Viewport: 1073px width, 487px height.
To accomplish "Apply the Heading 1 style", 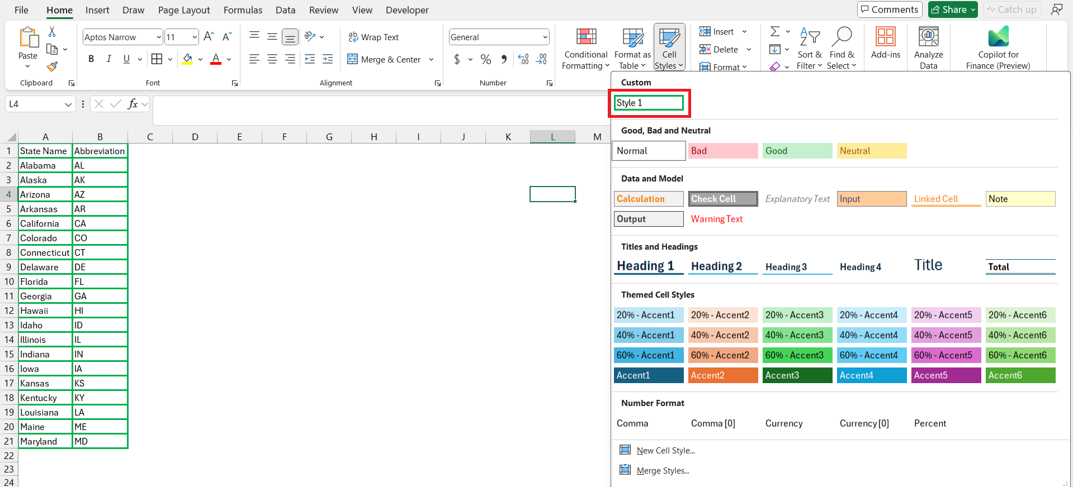I will 649,266.
